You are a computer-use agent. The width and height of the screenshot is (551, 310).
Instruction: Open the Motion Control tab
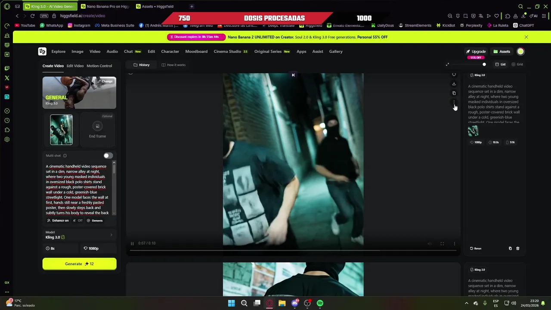pyautogui.click(x=99, y=66)
